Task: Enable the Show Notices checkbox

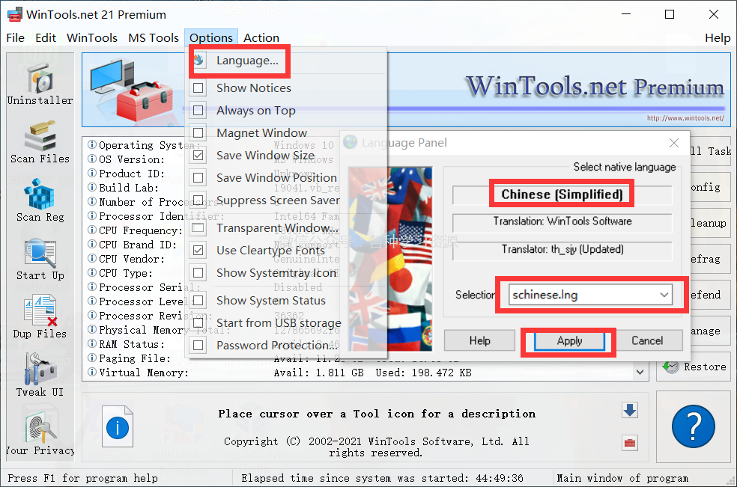Action: point(198,88)
